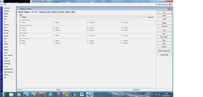The width and height of the screenshot is (203, 97).
Task: Click the Align... button
Action: pos(164,40)
